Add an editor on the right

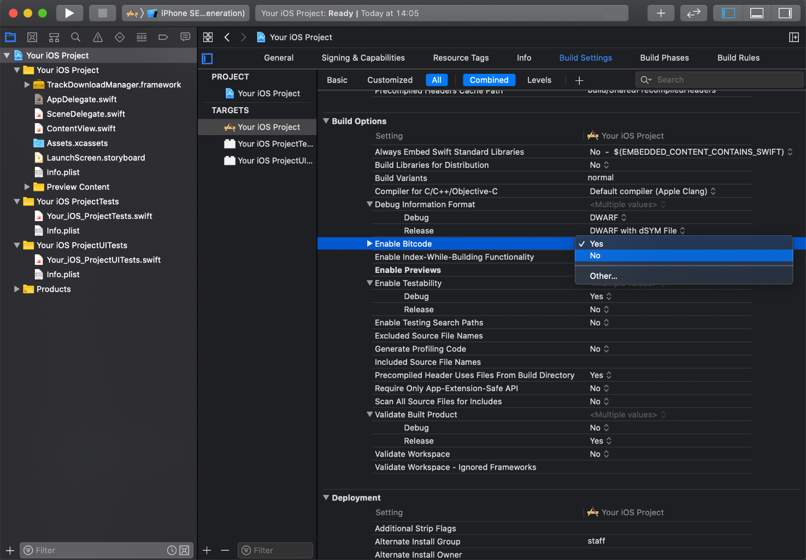tap(794, 37)
